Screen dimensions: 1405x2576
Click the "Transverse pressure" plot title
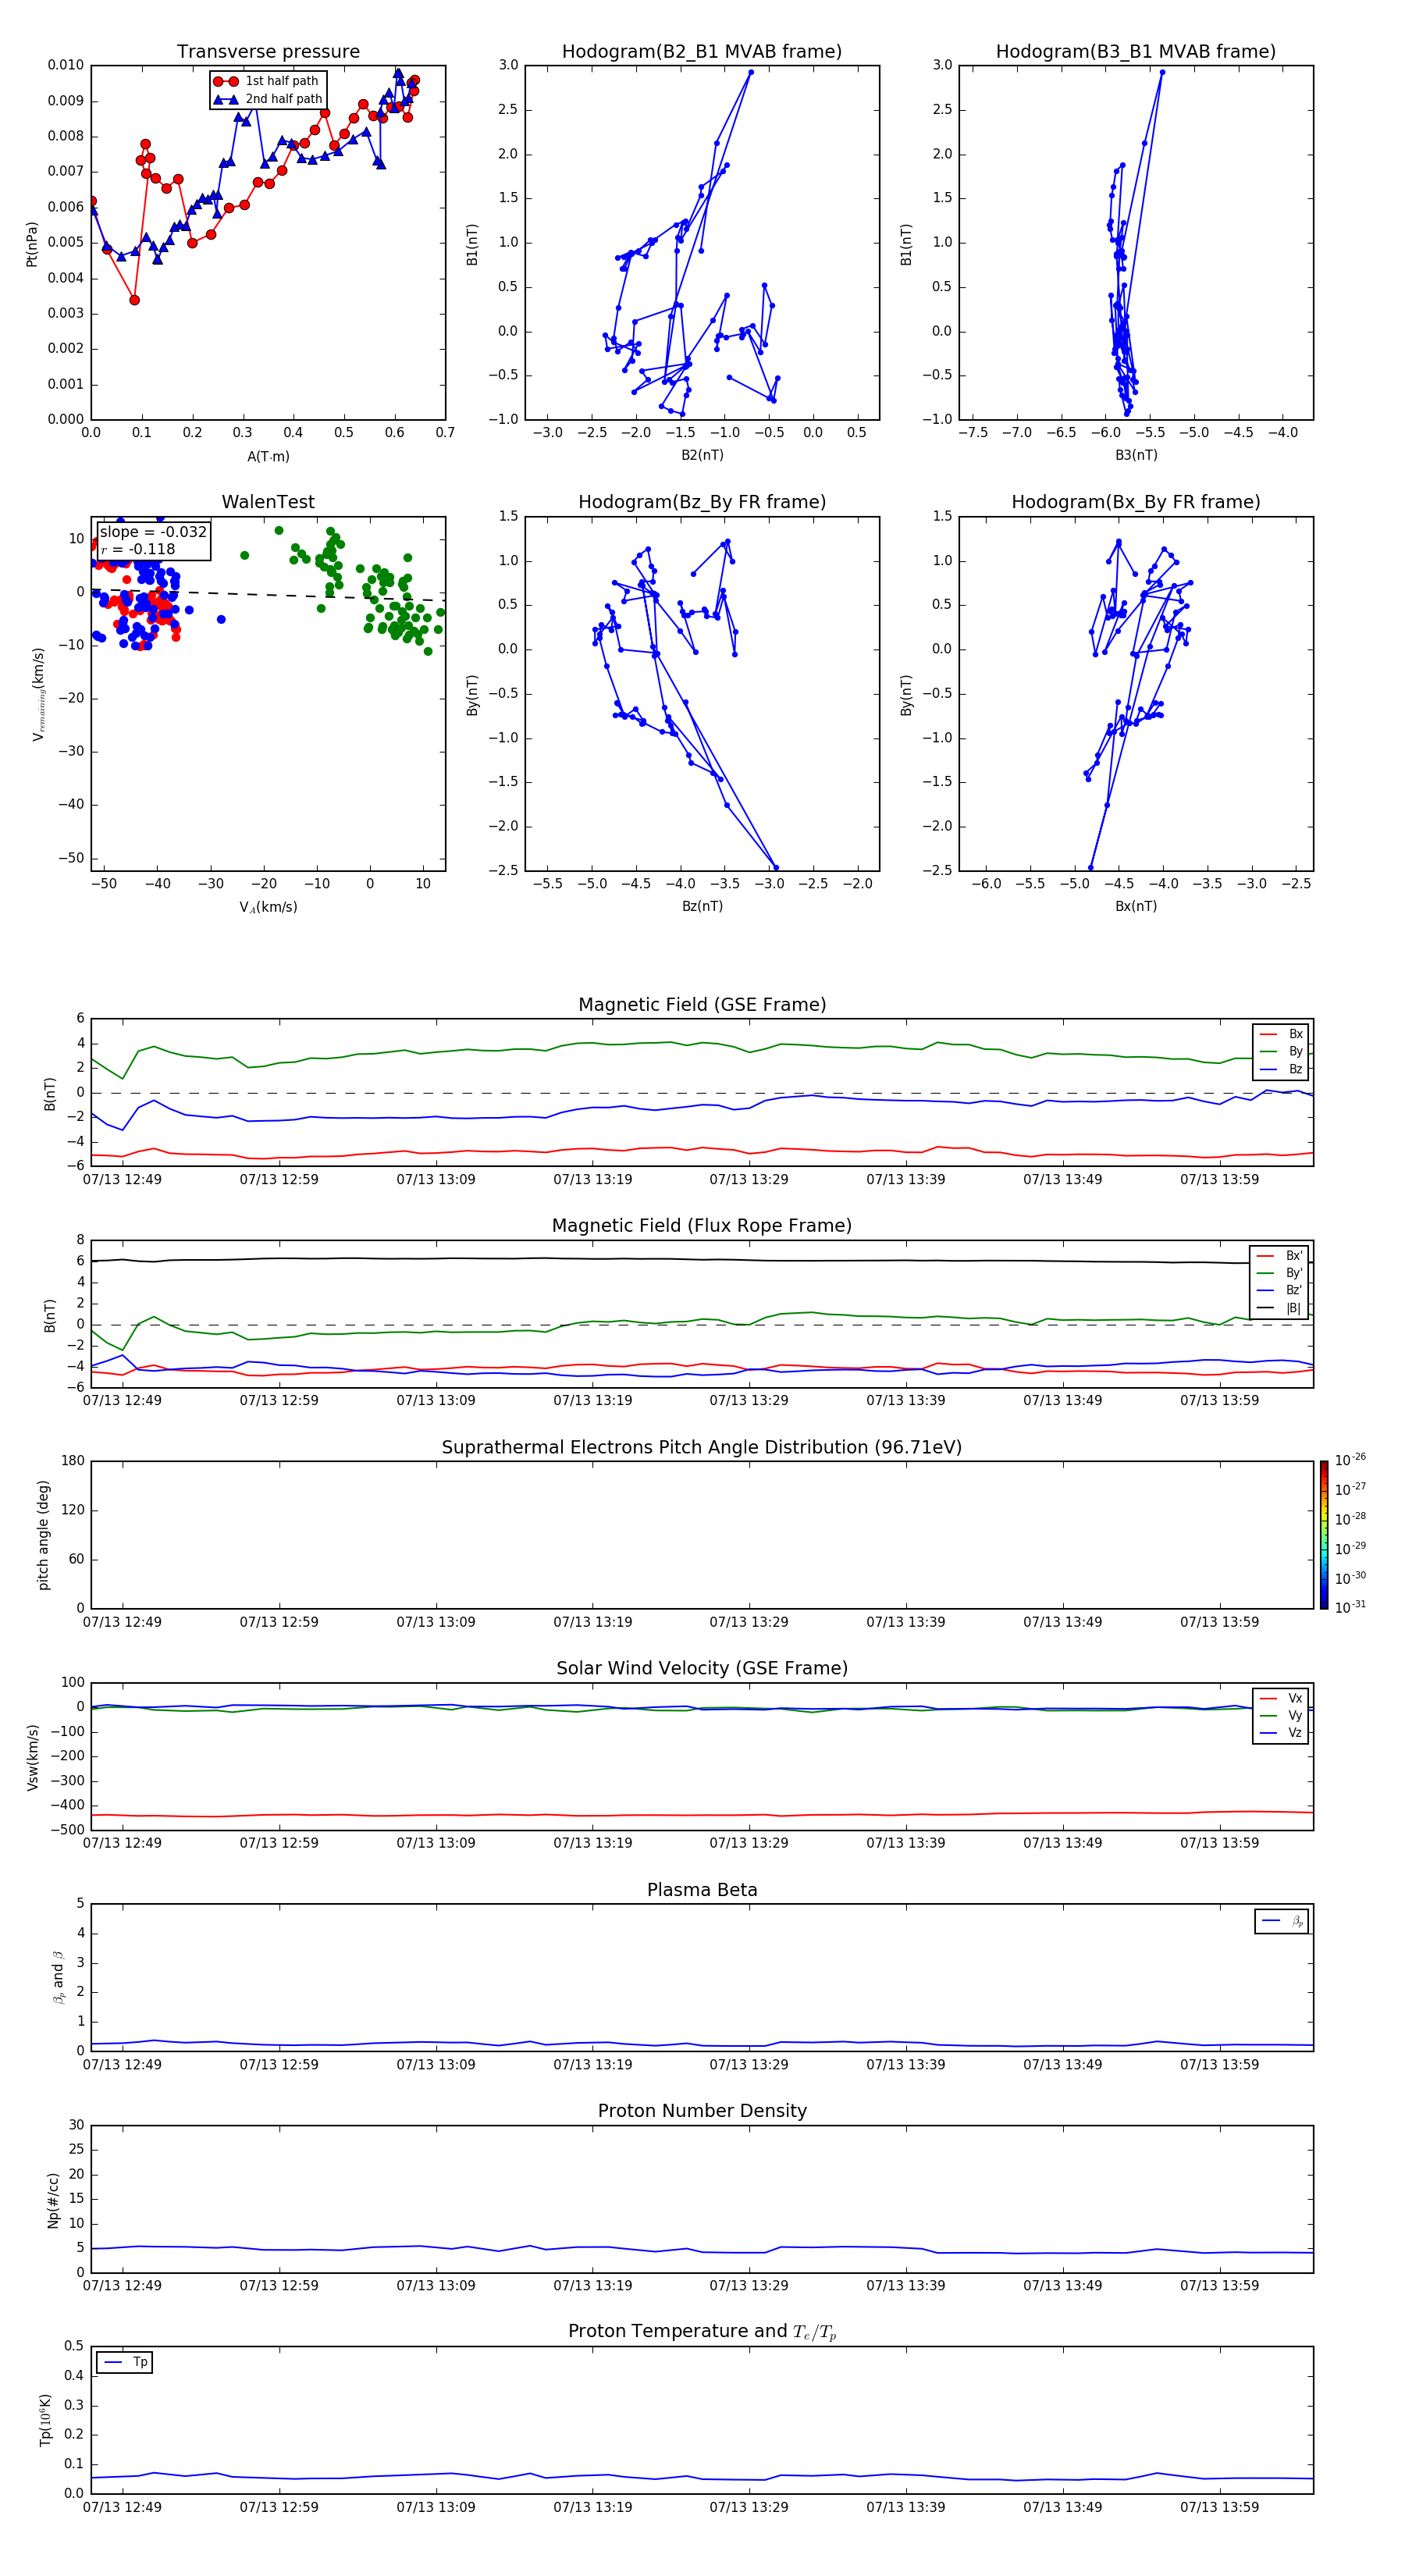coord(268,52)
